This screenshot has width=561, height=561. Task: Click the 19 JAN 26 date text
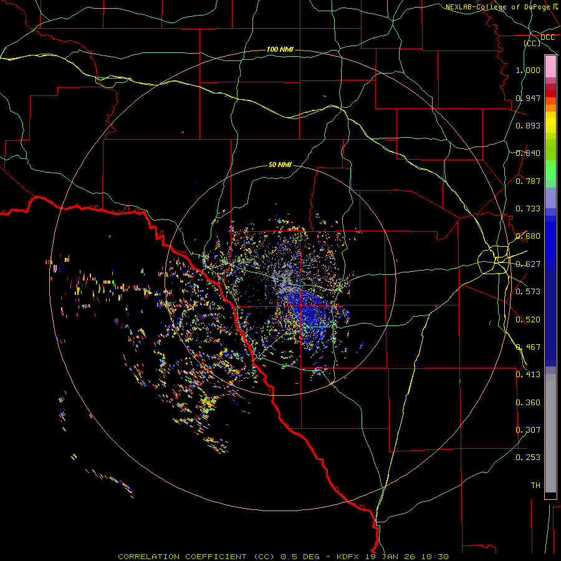(x=389, y=557)
